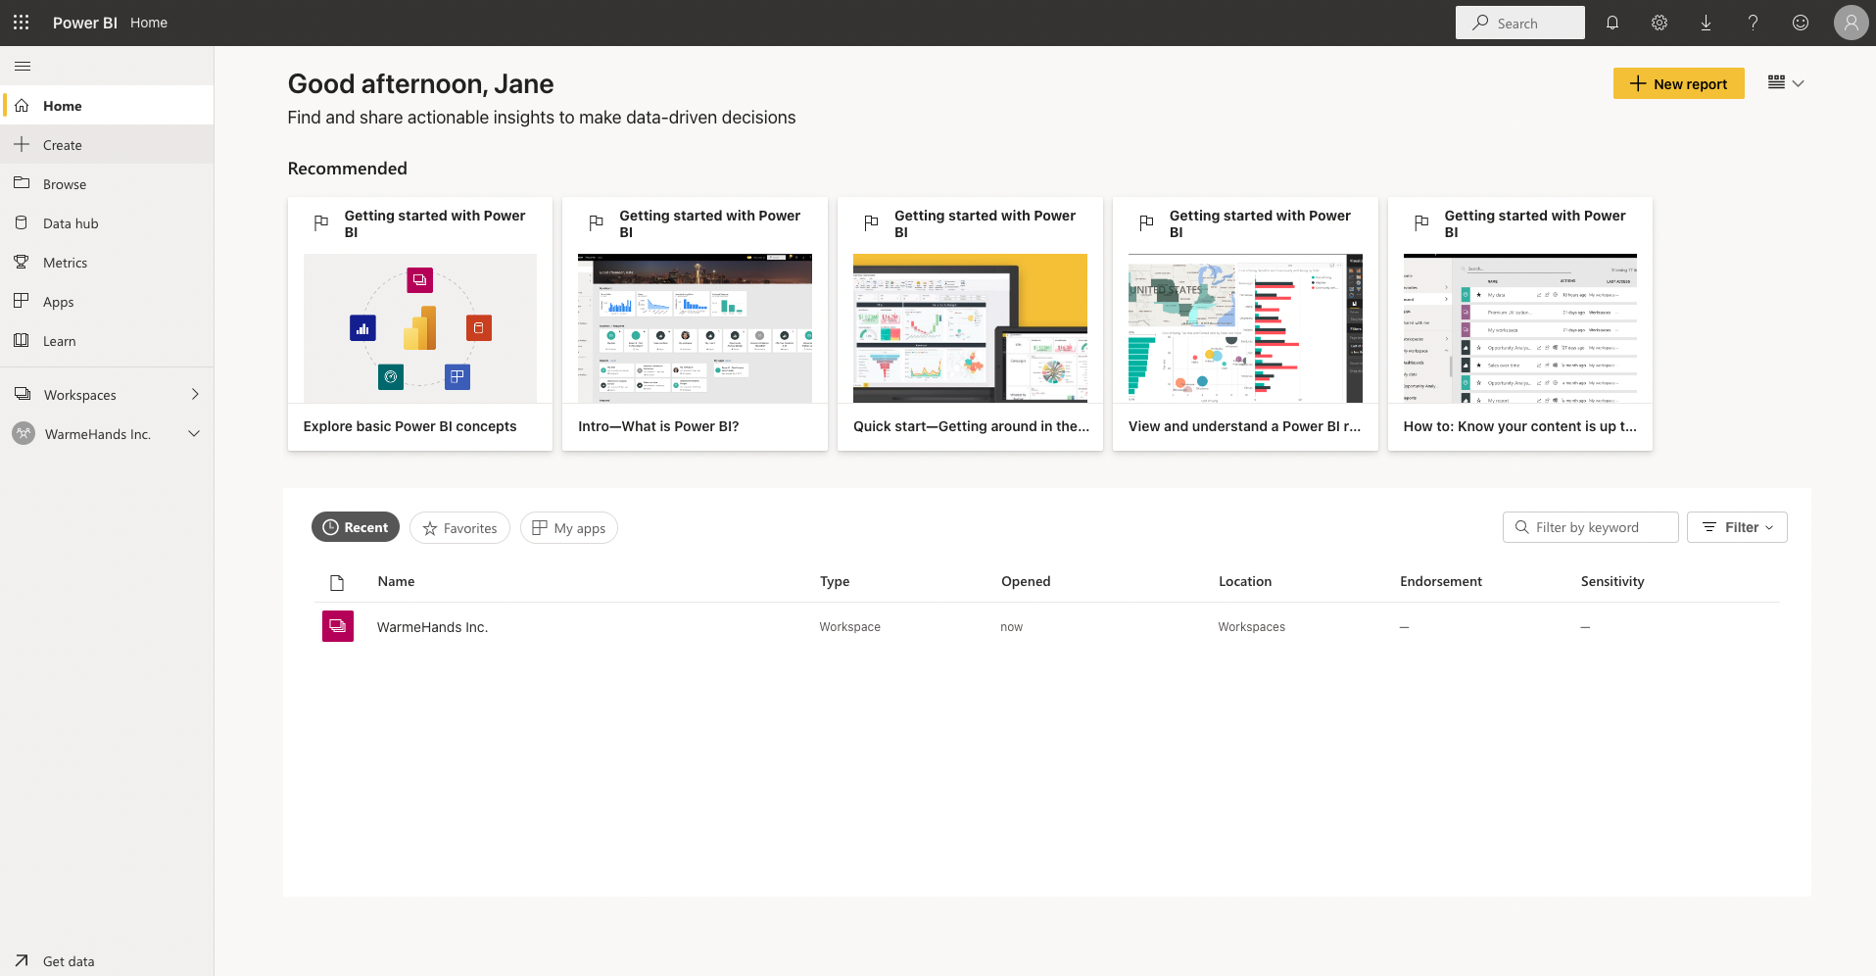Viewport: 1876px width, 976px height.
Task: Switch to the Favorites filter
Action: tap(459, 528)
